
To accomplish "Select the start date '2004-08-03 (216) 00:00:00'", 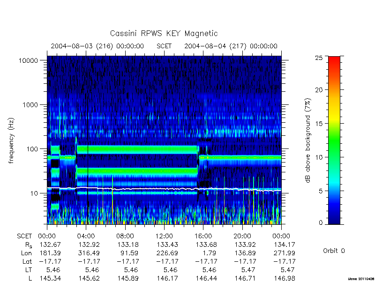I will click(97, 46).
